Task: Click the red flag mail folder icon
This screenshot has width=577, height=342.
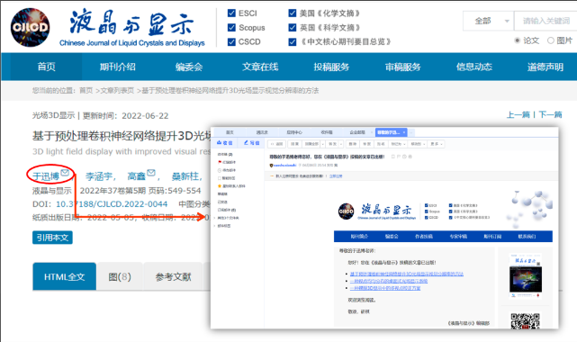Action: coord(220,162)
